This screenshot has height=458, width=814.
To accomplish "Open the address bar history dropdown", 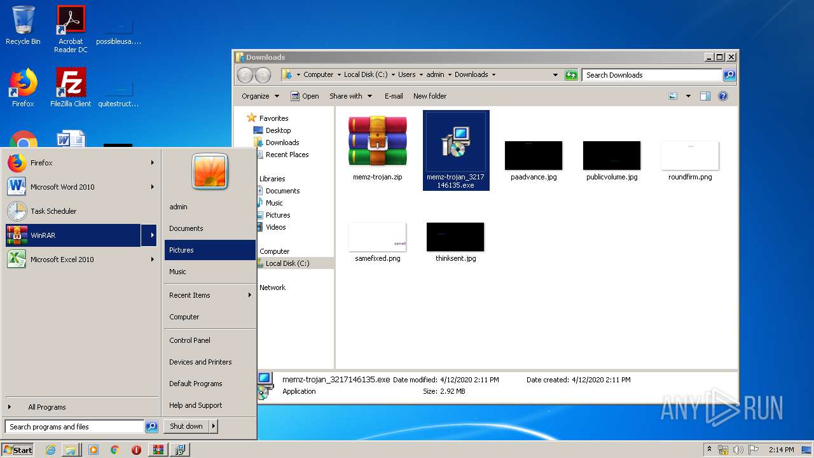I will coord(555,75).
